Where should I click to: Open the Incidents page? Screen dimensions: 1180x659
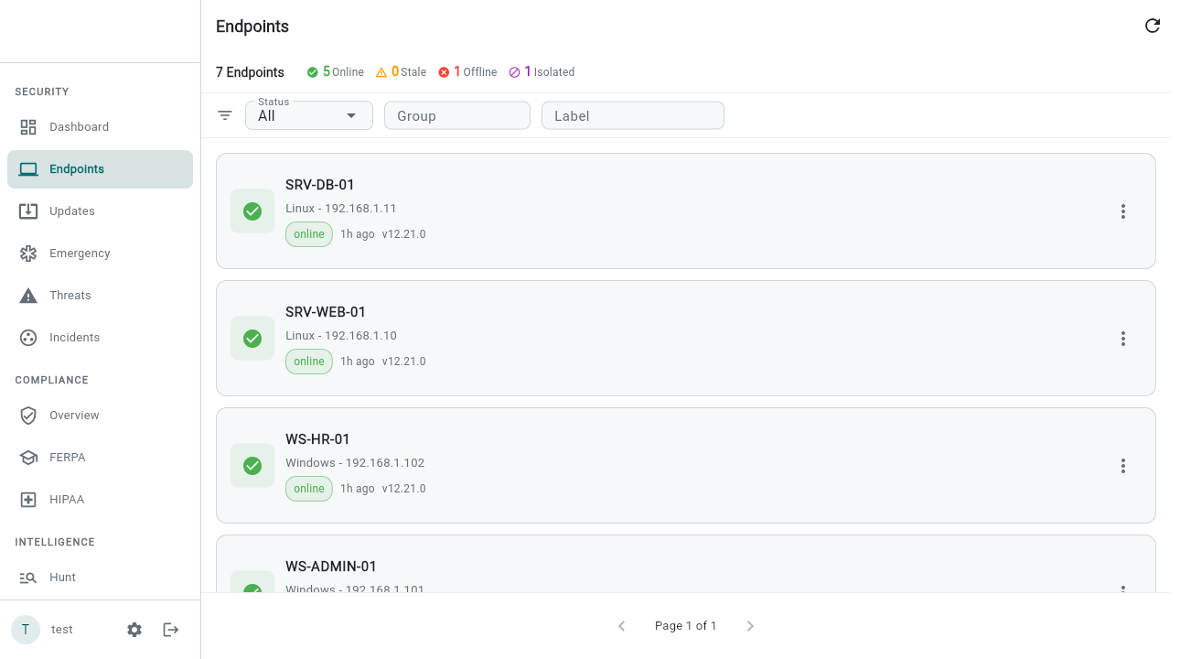tap(75, 337)
